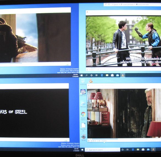The height and width of the screenshot is (157, 161).
Task: Click the volume slider in the bottom-left VLC player
Action: tap(65, 140)
